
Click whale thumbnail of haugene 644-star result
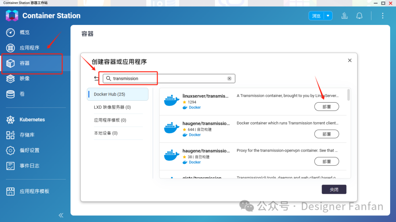point(172,127)
